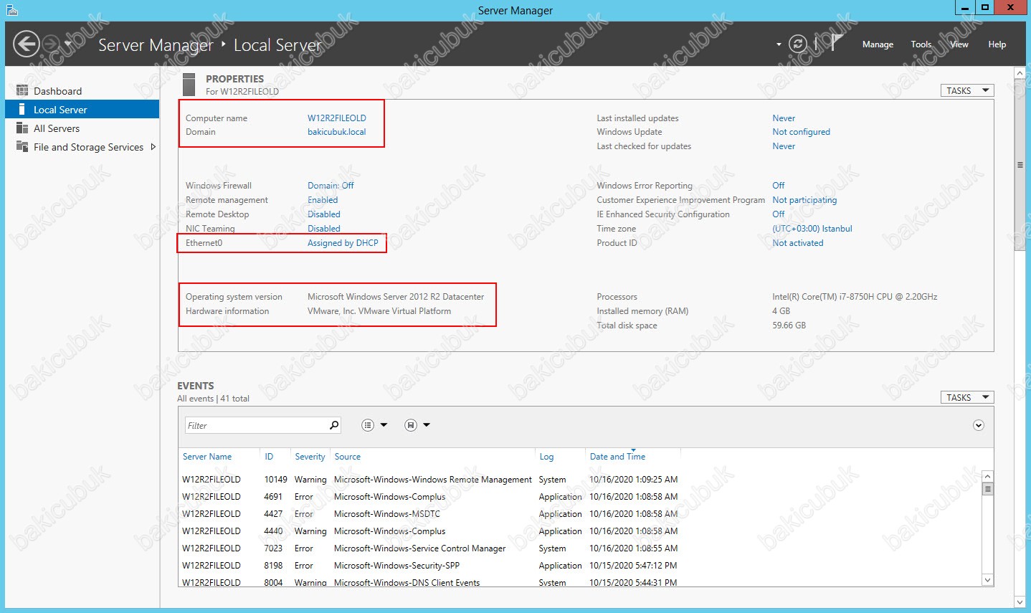The image size is (1031, 613).
Task: Sort events by Severity column
Action: (x=310, y=457)
